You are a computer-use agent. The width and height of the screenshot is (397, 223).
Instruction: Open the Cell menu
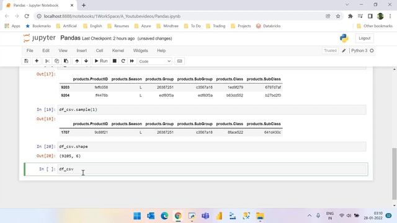tap(99, 51)
